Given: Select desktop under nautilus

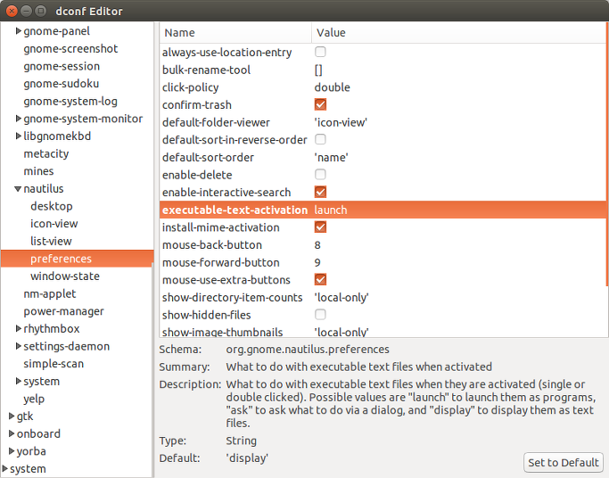Looking at the screenshot, I should [51, 206].
